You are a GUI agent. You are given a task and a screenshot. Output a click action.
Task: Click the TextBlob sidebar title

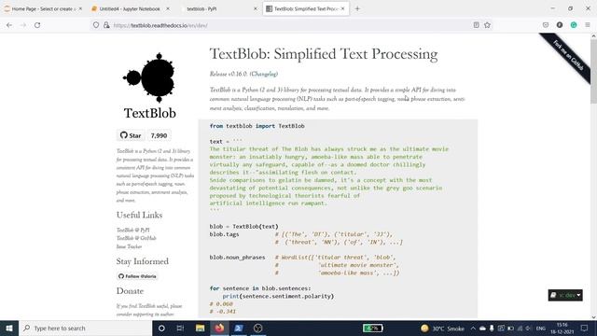(149, 113)
